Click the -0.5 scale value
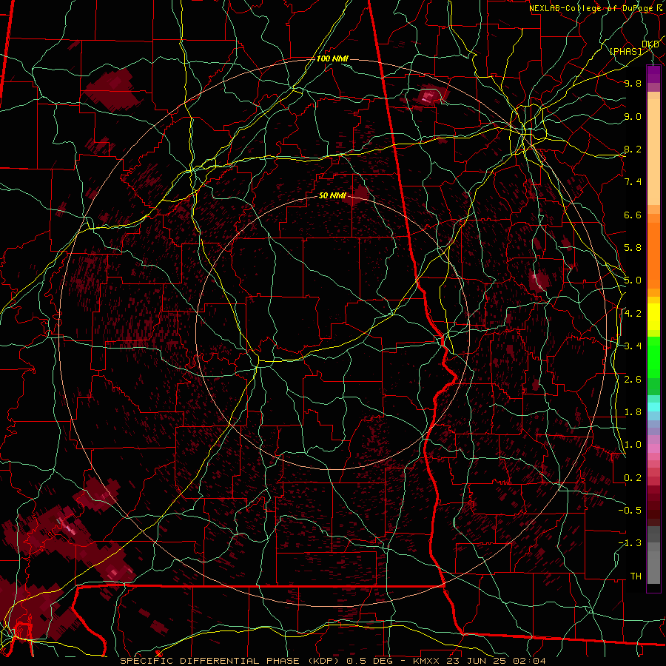 pos(630,510)
